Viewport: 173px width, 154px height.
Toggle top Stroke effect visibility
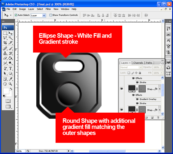pyautogui.click(x=137, y=82)
